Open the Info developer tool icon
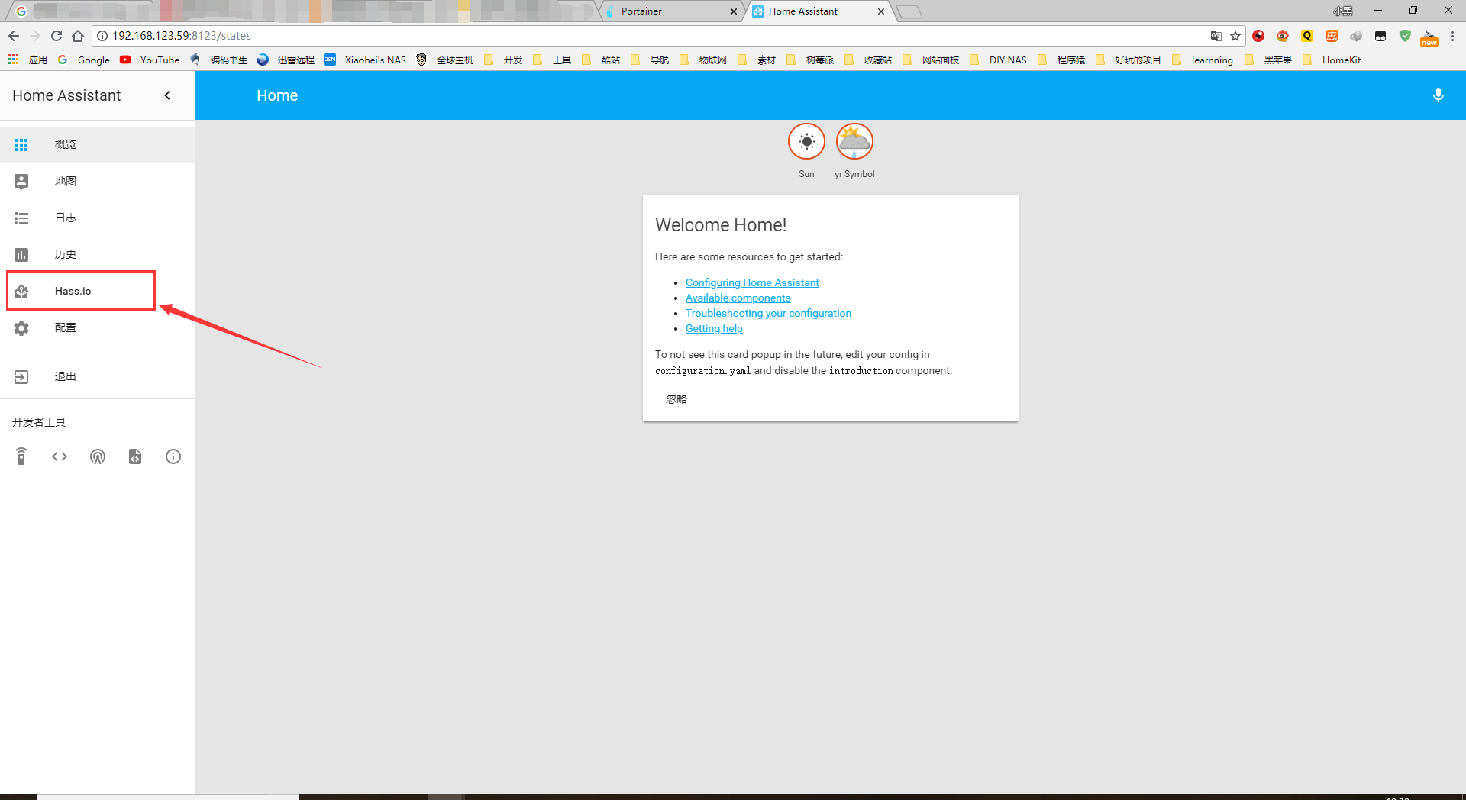 pyautogui.click(x=173, y=456)
